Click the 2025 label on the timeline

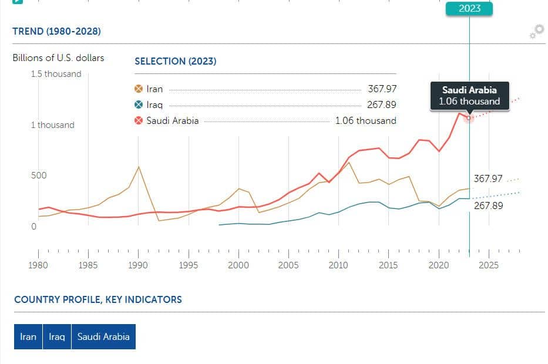(489, 265)
